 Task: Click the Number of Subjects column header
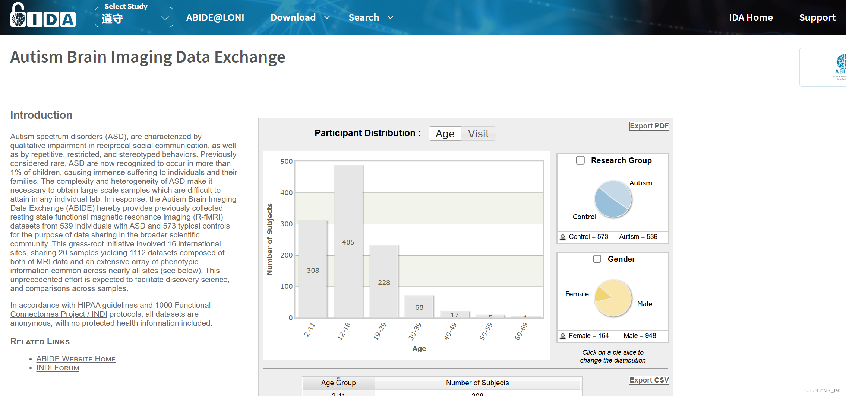coord(477,383)
